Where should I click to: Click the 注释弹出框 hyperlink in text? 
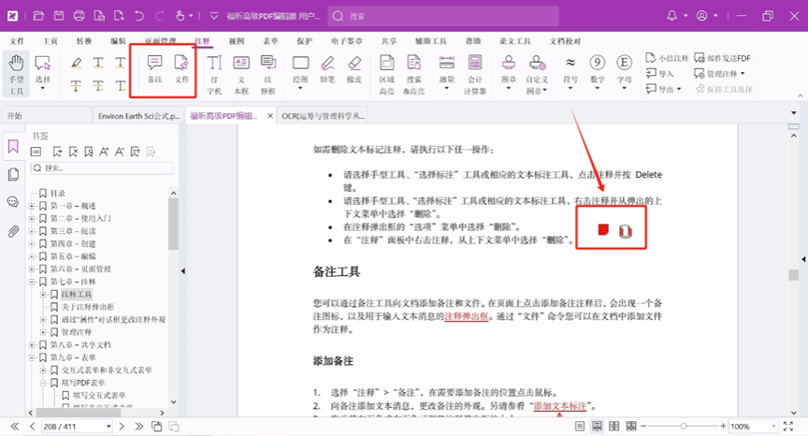[x=466, y=316]
